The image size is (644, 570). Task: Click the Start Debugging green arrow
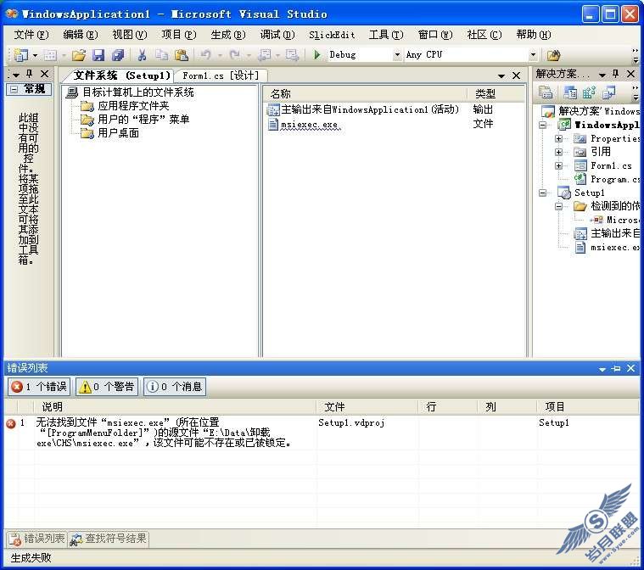pos(316,54)
